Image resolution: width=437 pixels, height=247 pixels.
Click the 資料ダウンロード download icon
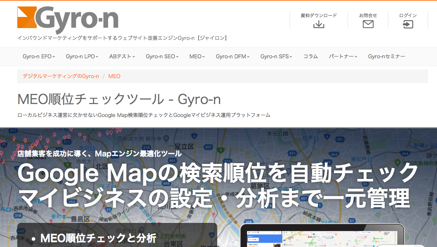click(319, 24)
